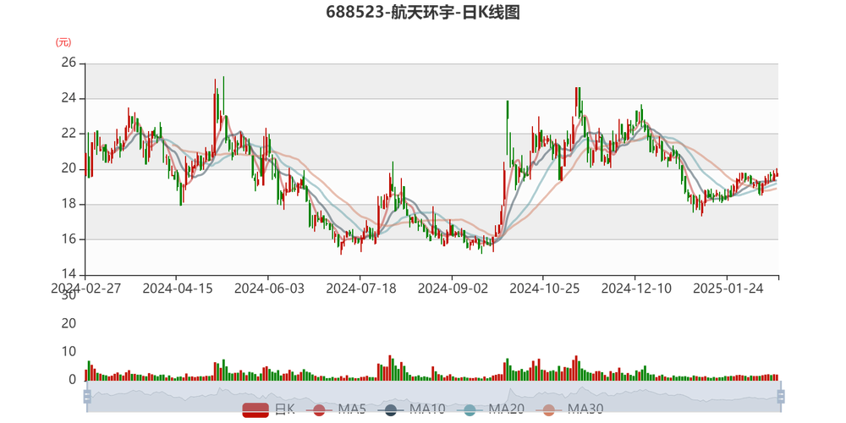846x423 pixels.
Task: Hide the MA5 series via its label
Action: (x=352, y=409)
